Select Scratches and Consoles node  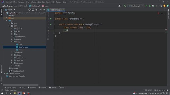coord(17,76)
